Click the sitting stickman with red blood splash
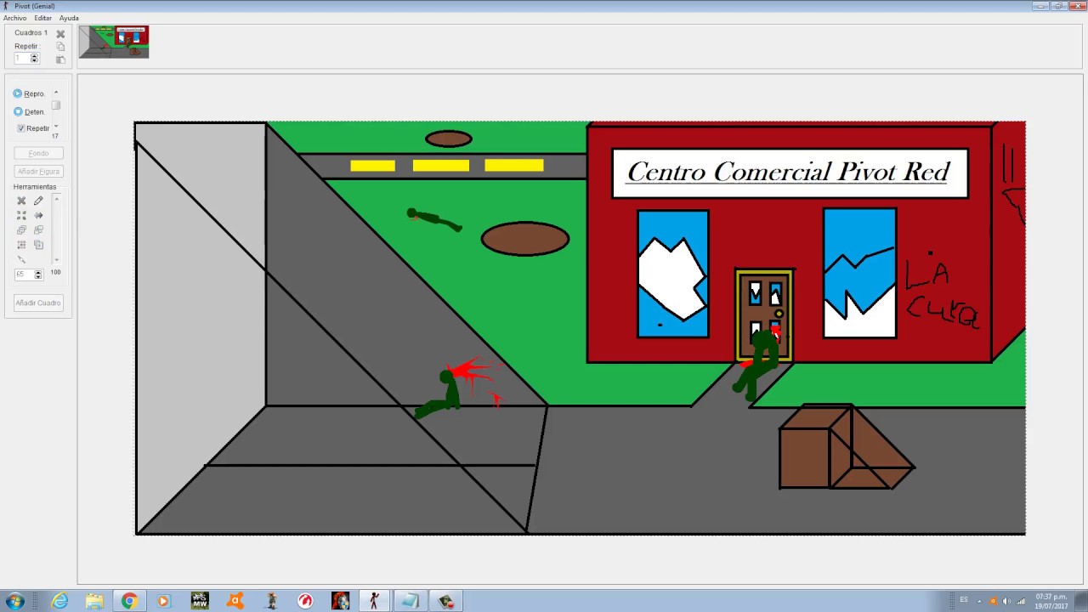This screenshot has height=612, width=1088. [x=442, y=394]
